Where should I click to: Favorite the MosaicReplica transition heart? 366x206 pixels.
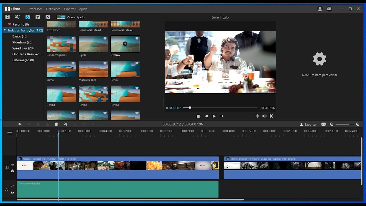click(105, 64)
